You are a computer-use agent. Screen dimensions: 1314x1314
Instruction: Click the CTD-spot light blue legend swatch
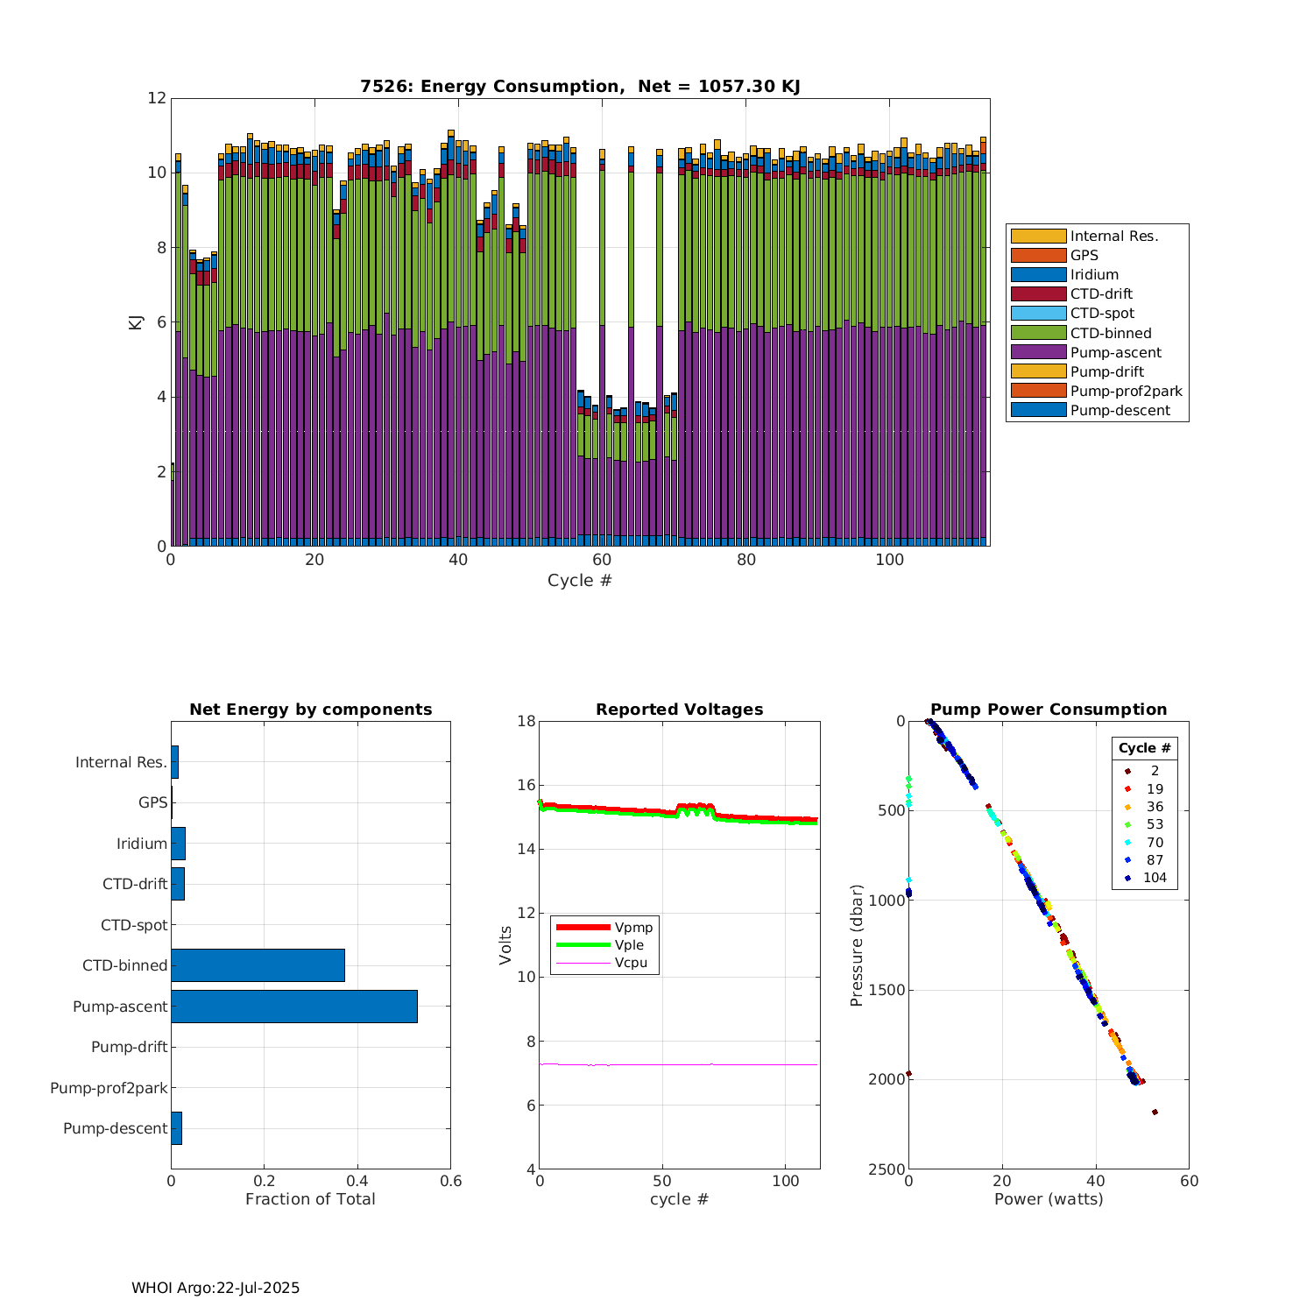1038,313
